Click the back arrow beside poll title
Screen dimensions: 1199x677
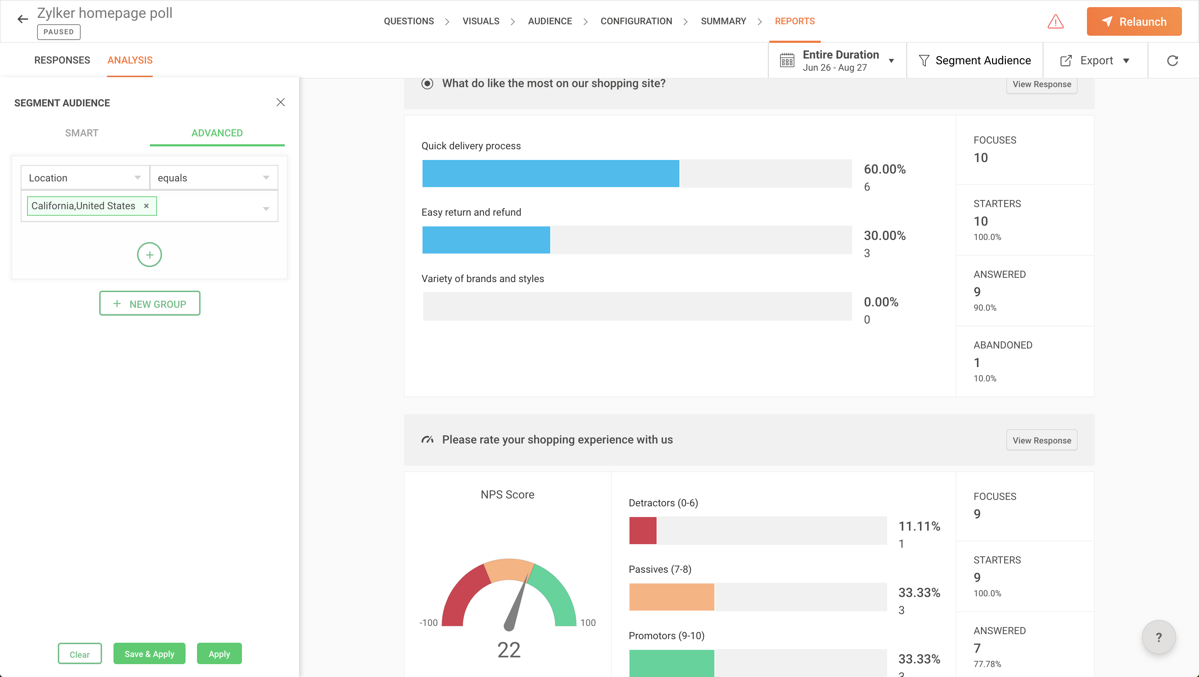click(22, 19)
